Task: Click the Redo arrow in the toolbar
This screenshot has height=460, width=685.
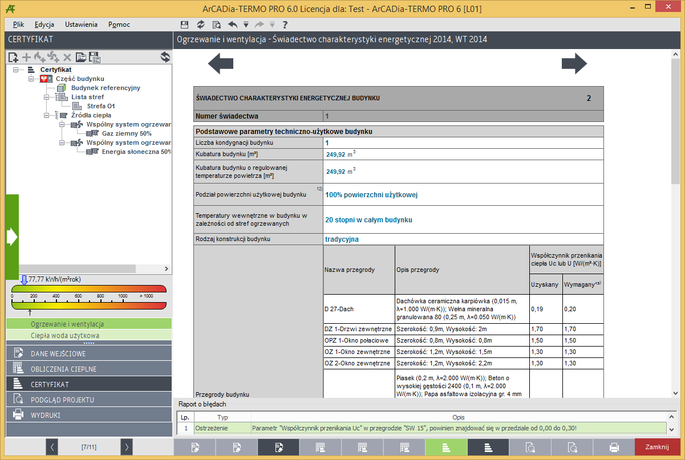Action: point(259,25)
